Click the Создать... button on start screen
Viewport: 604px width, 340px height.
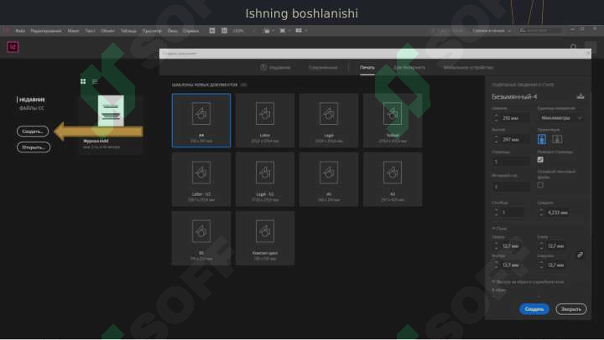(33, 131)
